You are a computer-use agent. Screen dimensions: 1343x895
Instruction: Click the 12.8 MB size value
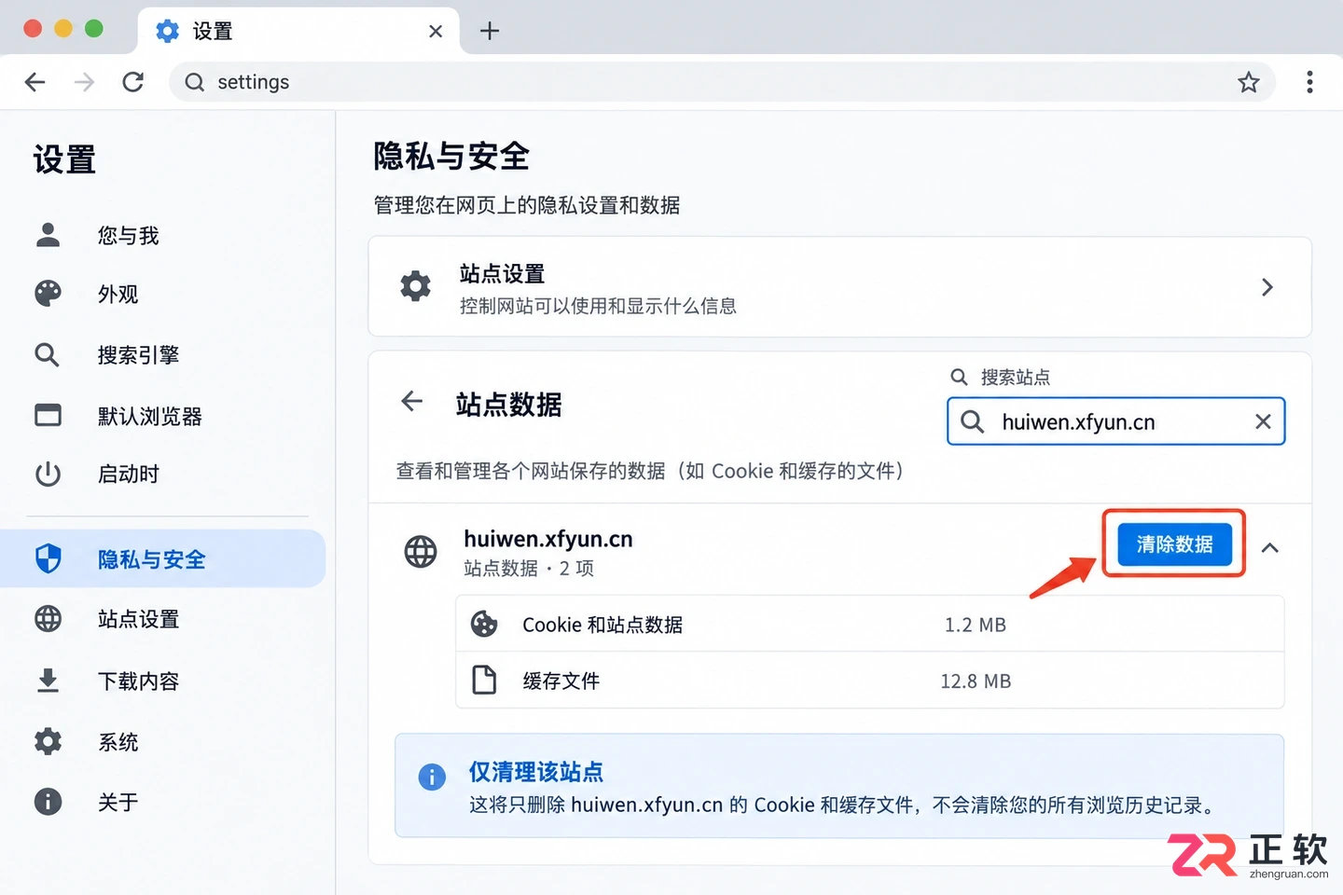976,682
